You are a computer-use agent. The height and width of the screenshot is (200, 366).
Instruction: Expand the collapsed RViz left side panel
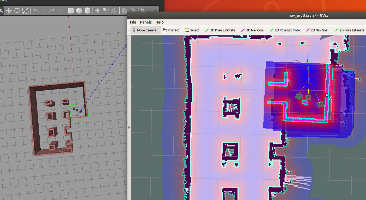point(129,127)
